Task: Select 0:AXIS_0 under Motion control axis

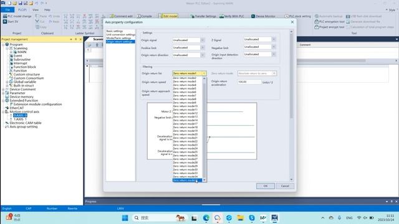Action: click(20, 115)
